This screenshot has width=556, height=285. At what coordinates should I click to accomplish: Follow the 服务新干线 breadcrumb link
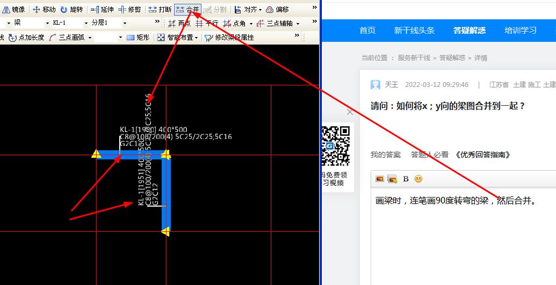414,58
